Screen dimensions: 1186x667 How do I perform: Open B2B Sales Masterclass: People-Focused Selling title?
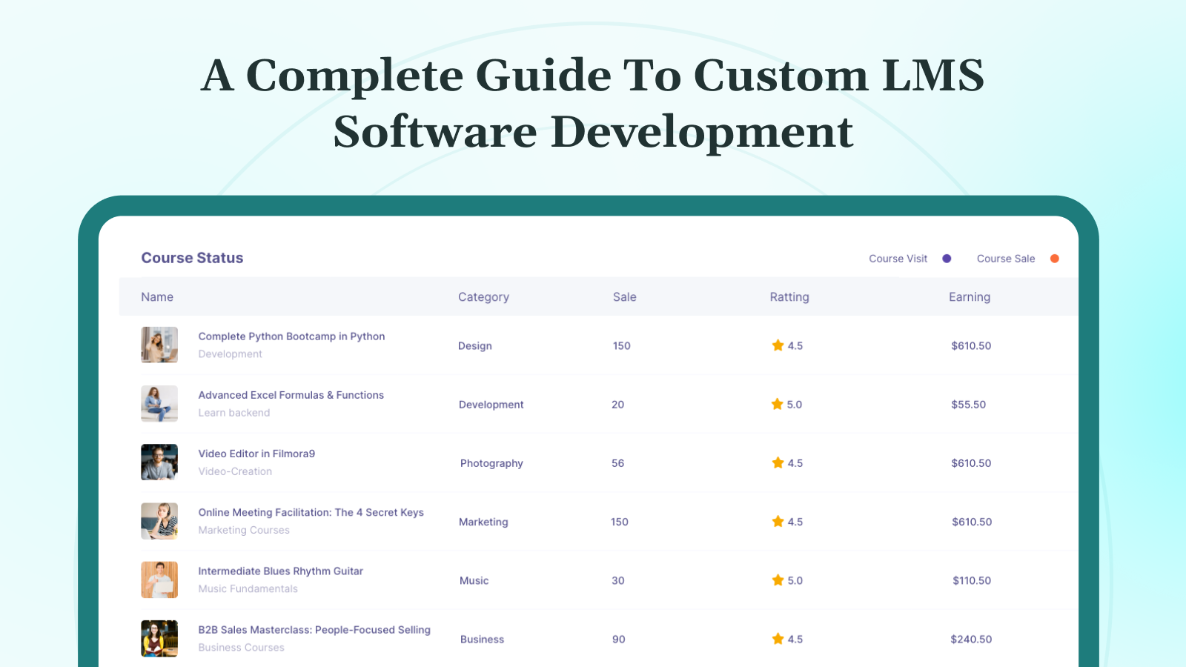pos(314,630)
